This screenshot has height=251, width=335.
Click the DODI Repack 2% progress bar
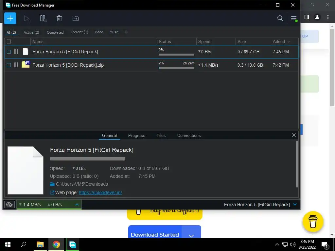176,68
